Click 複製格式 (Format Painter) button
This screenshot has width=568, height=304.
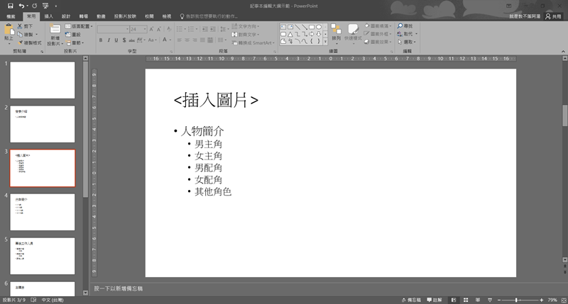click(x=30, y=43)
